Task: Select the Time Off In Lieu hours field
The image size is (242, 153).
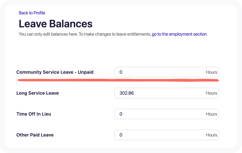Action: coord(167,114)
